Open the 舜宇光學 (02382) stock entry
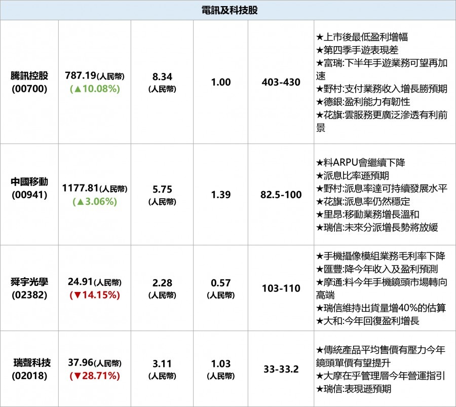The width and height of the screenshot is (456, 407). (x=29, y=288)
